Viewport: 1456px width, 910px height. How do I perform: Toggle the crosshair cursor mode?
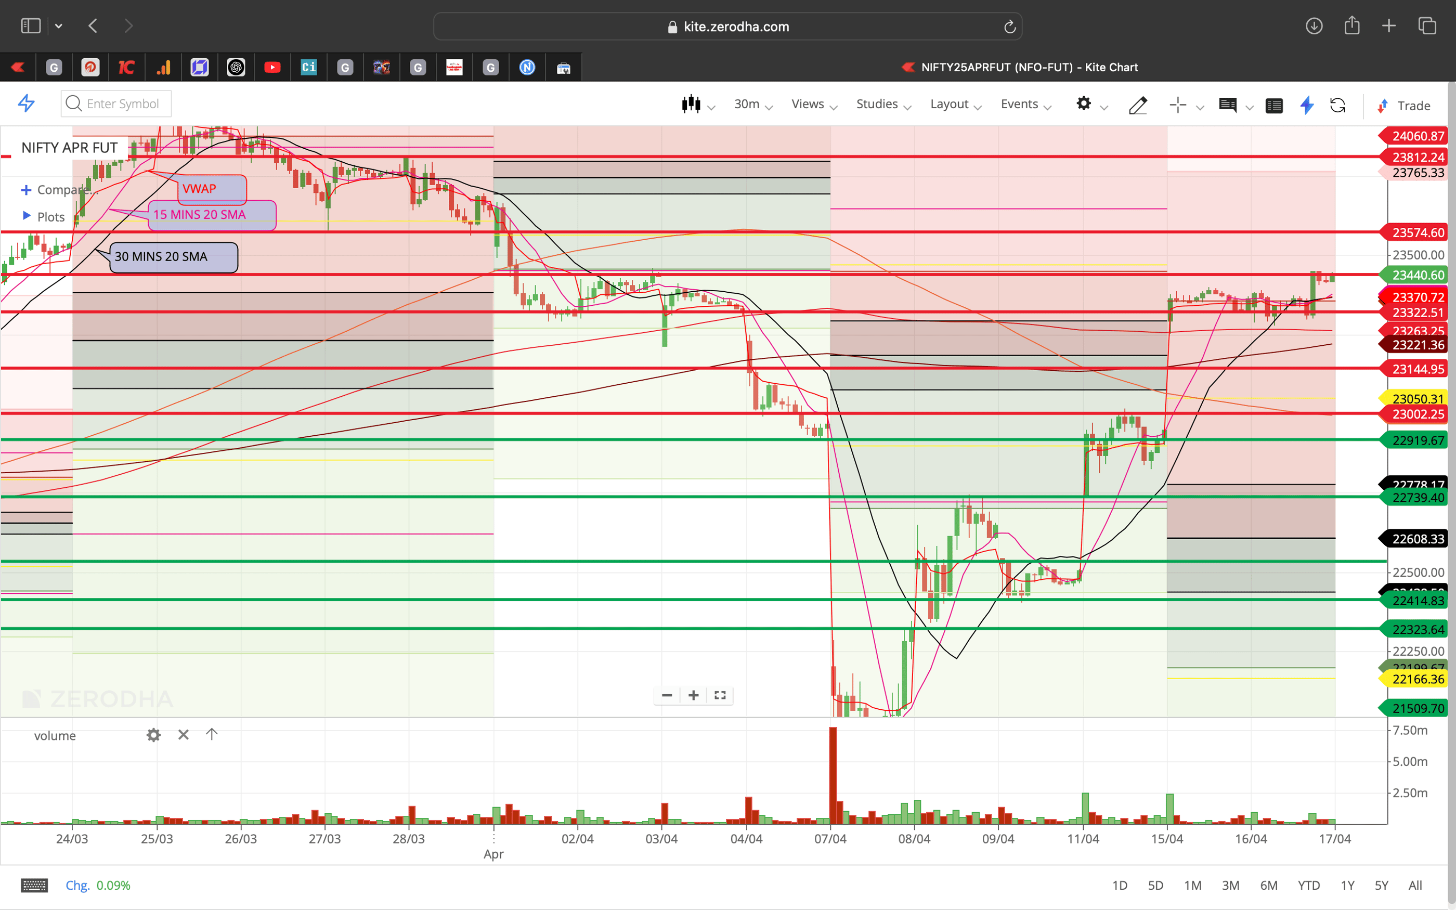click(1178, 106)
